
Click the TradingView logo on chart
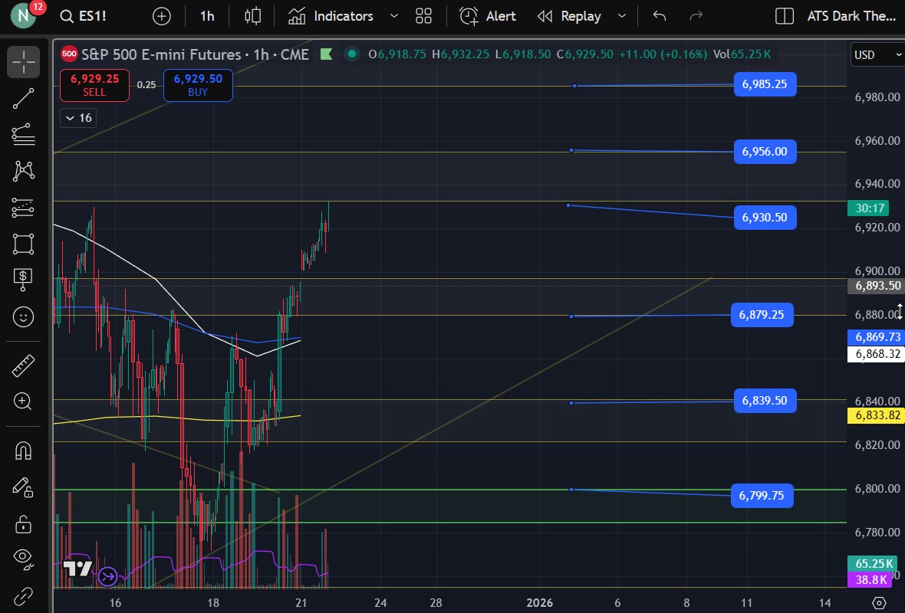coord(77,569)
